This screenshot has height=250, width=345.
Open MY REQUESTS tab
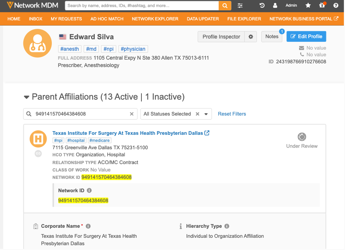coord(66,19)
